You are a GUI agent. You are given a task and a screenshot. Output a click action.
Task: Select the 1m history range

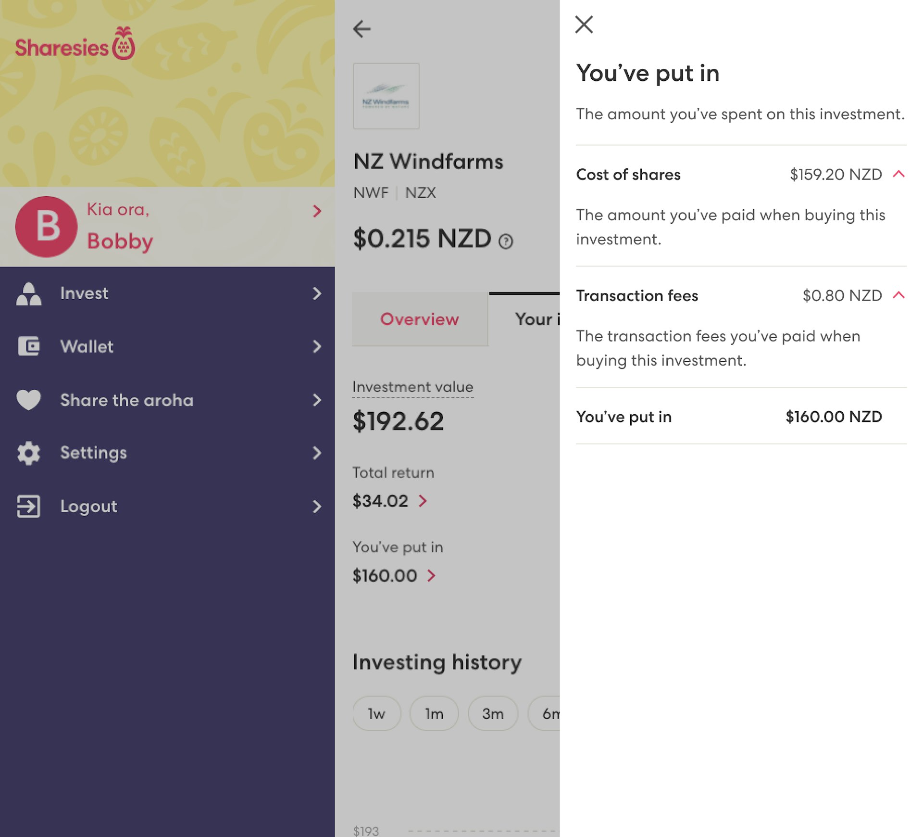click(x=434, y=713)
